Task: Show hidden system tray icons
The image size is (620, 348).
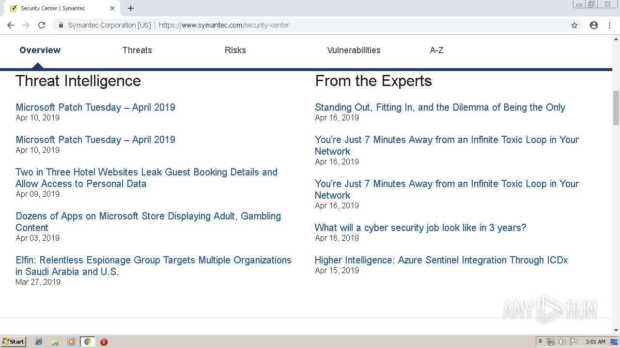Action: tap(540, 342)
